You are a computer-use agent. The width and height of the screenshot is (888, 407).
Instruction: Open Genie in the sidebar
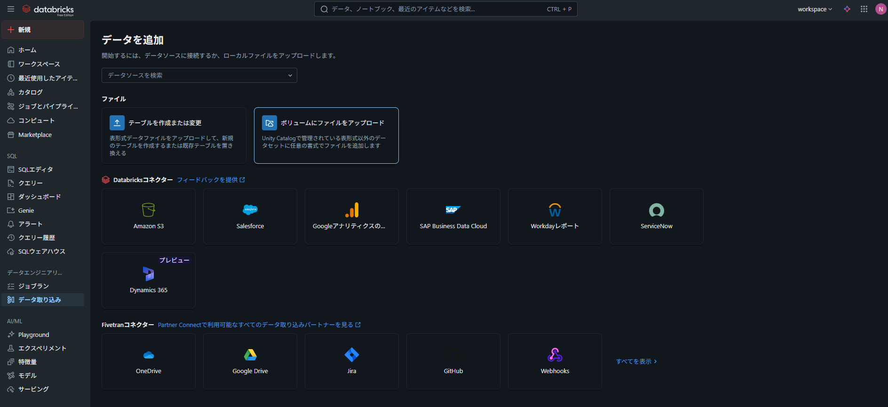[43, 210]
